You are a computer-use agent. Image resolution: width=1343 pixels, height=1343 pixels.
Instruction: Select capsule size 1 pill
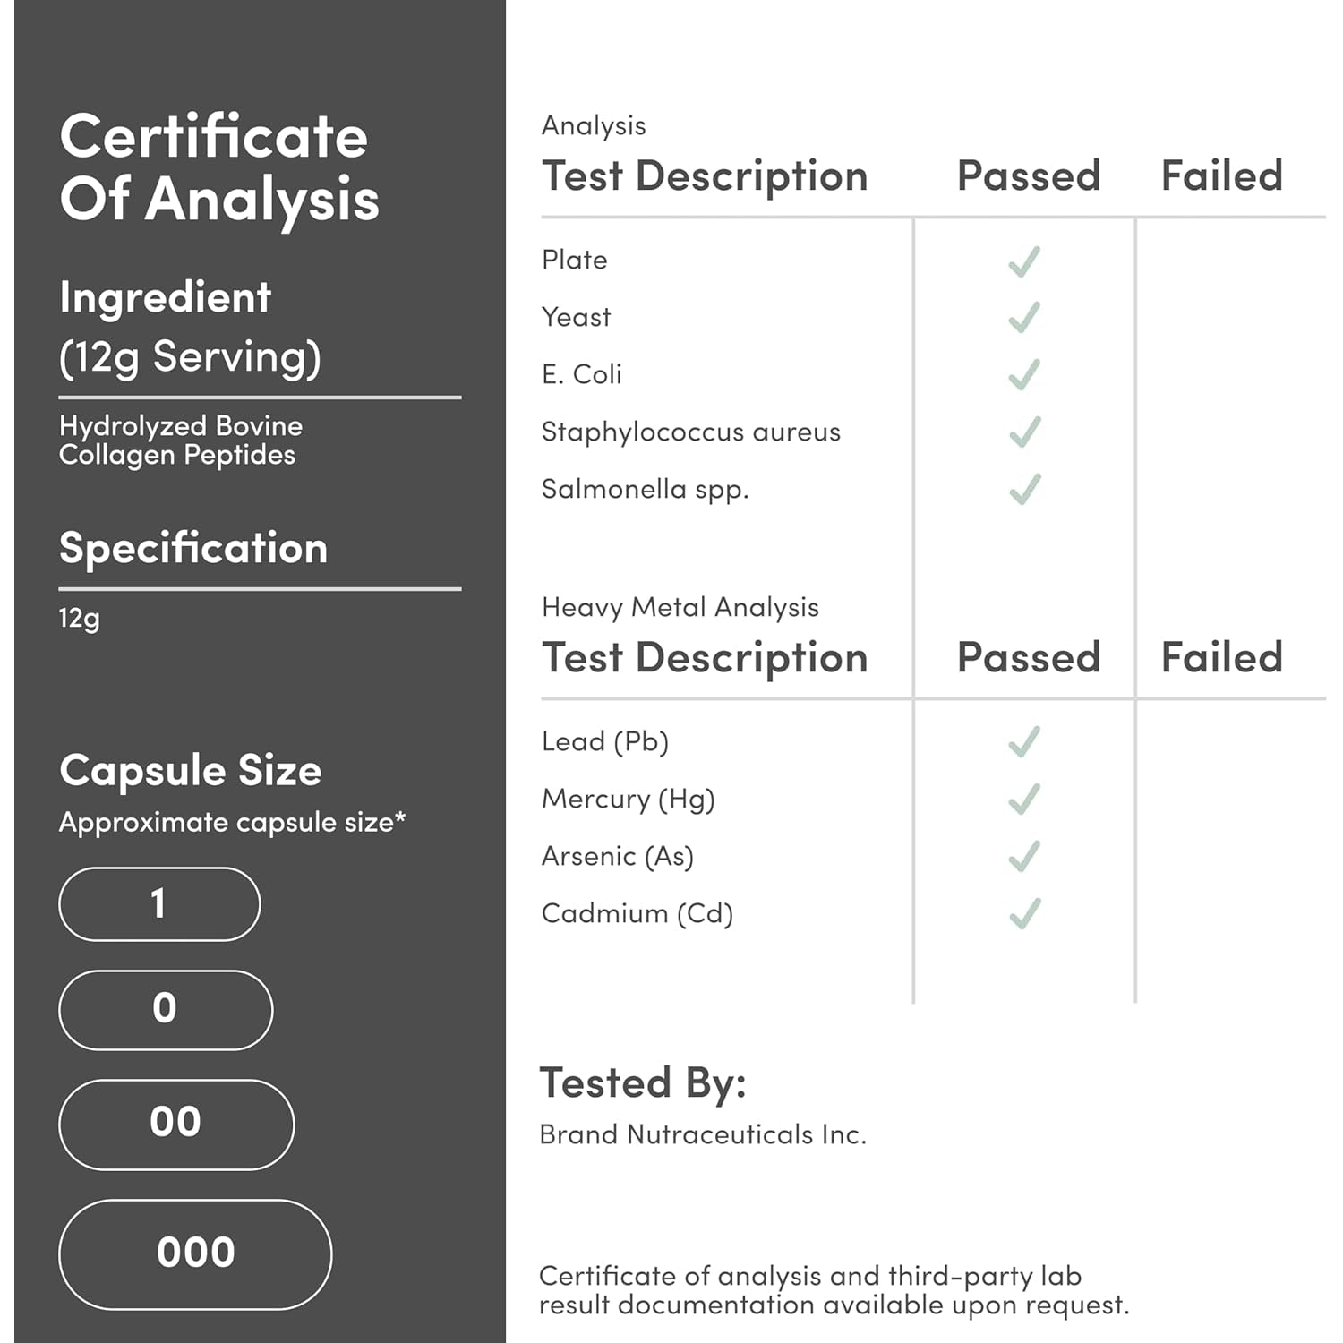(x=159, y=904)
